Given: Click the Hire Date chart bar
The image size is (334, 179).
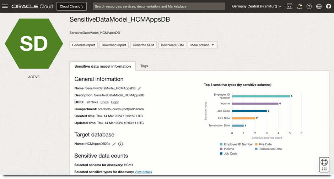Looking at the screenshot, I should click(x=244, y=118).
